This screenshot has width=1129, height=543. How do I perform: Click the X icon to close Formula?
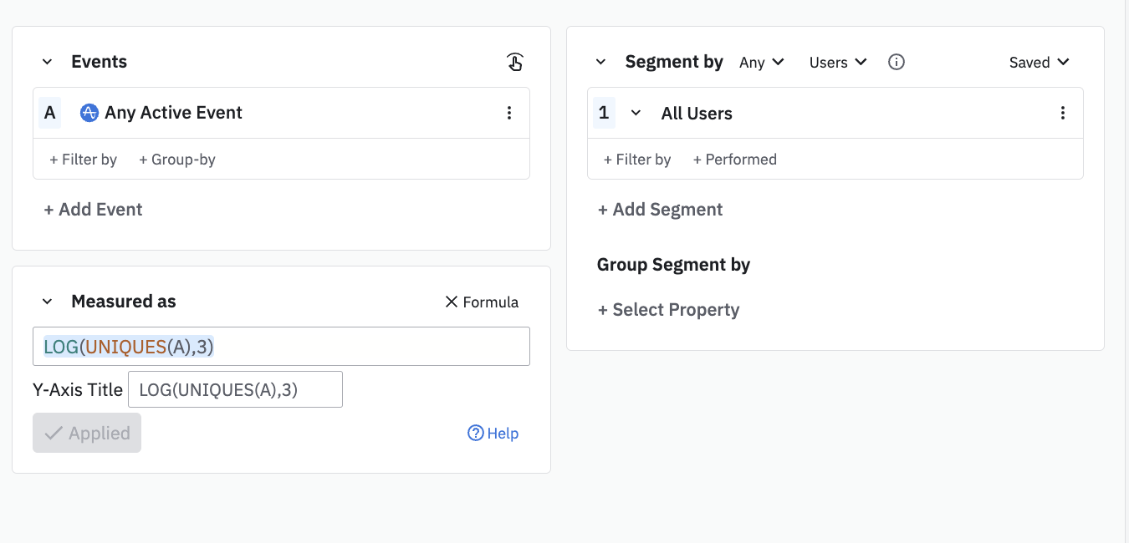452,302
